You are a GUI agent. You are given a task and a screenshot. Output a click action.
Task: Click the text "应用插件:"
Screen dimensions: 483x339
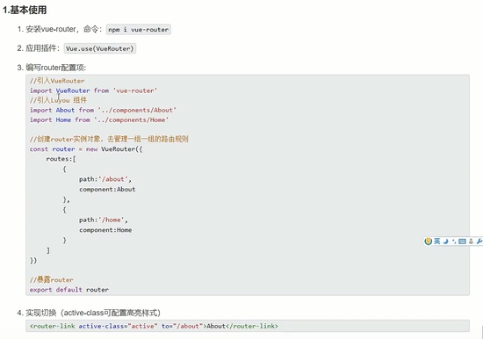coord(42,48)
